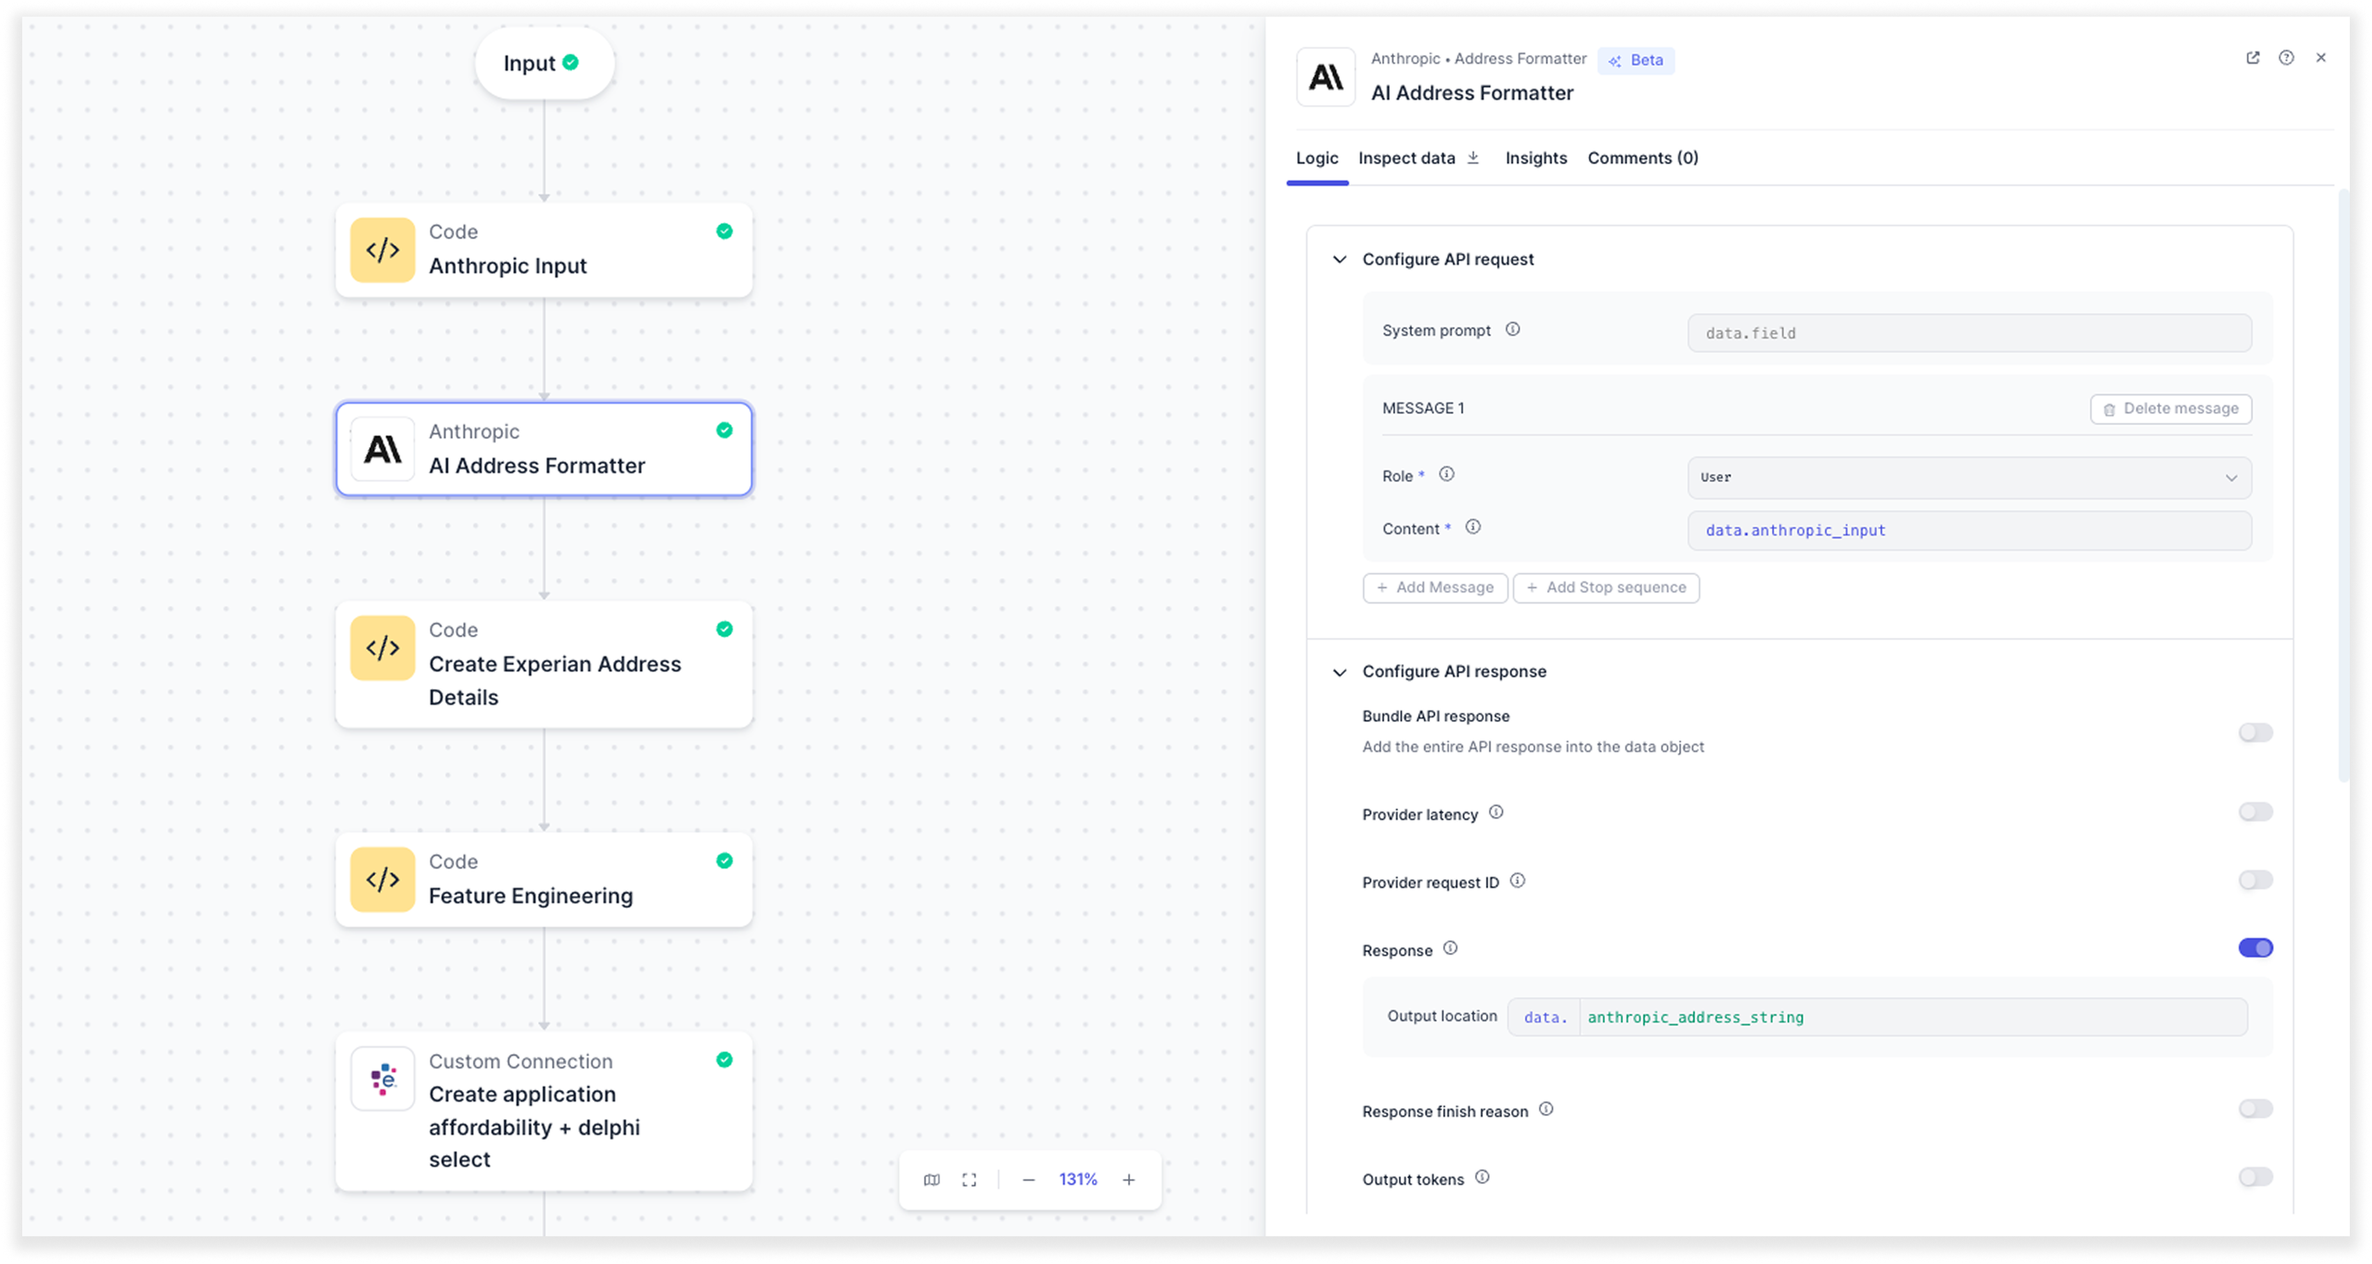Click the Output location input field
The image size is (2372, 1264).
tap(1912, 1017)
